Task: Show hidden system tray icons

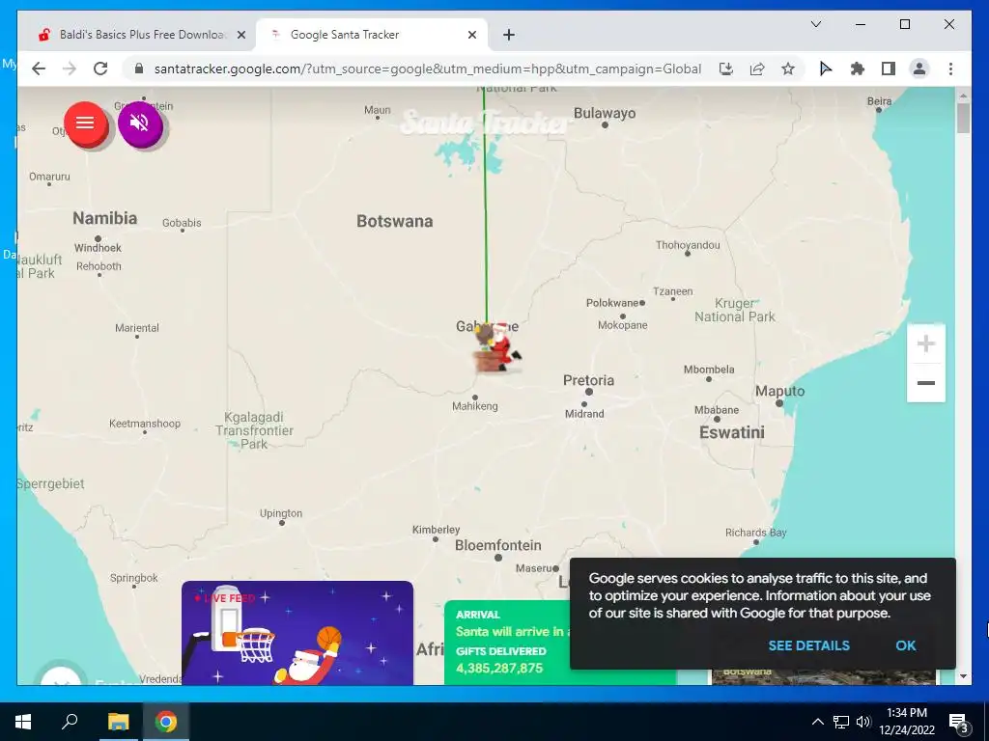Action: pos(817,722)
